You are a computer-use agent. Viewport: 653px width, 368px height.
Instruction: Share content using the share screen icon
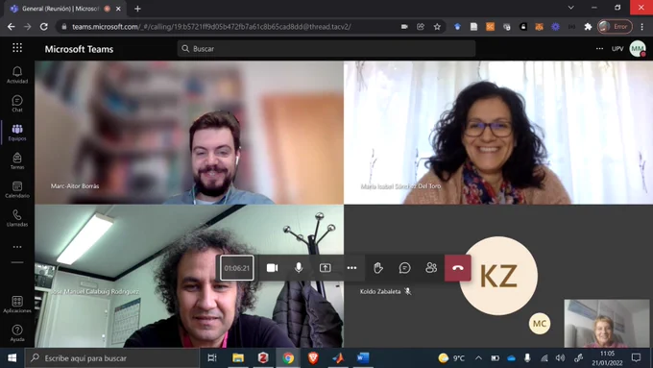(x=326, y=267)
